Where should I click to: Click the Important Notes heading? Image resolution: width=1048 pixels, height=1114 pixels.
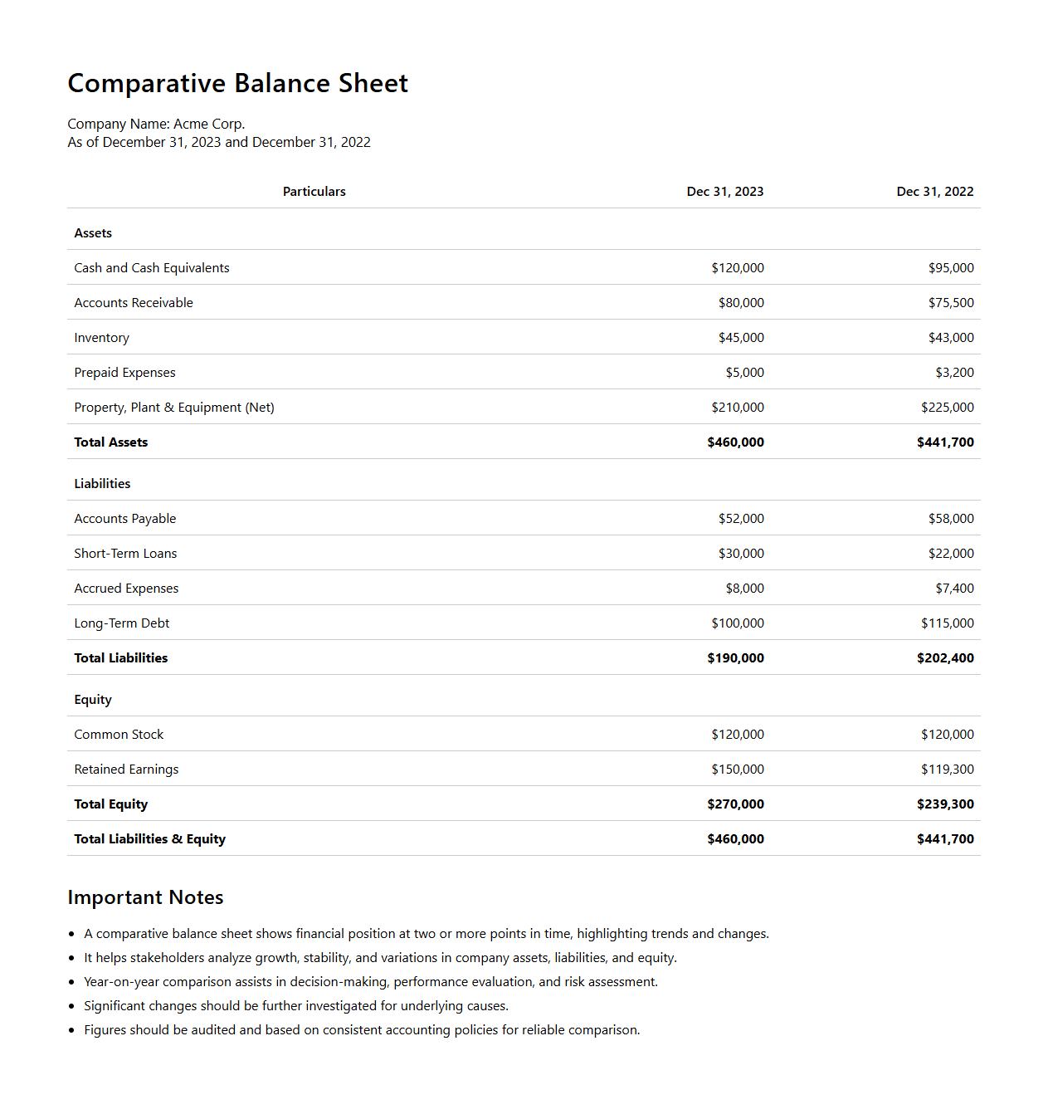[145, 897]
